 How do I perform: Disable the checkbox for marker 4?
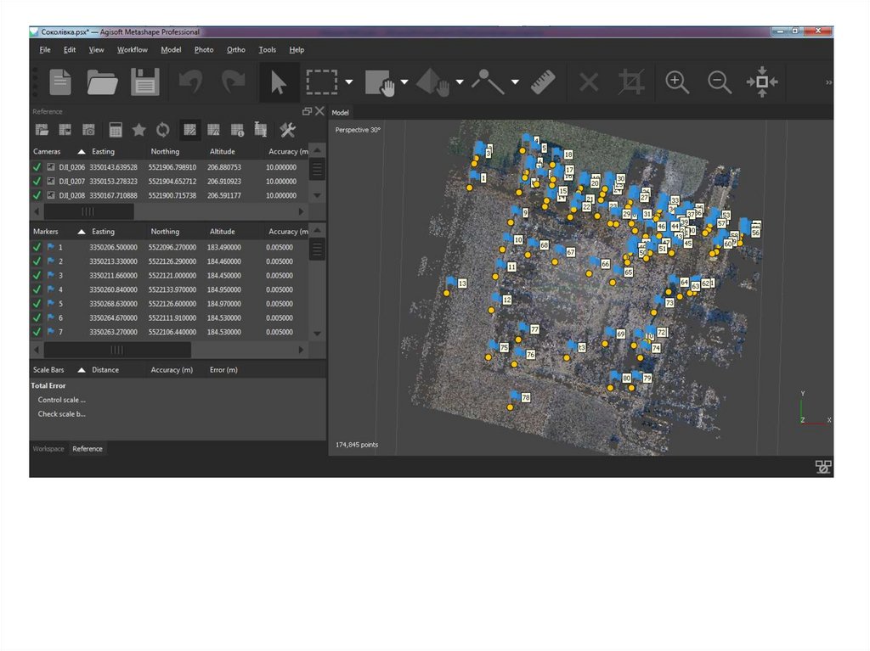coord(37,289)
